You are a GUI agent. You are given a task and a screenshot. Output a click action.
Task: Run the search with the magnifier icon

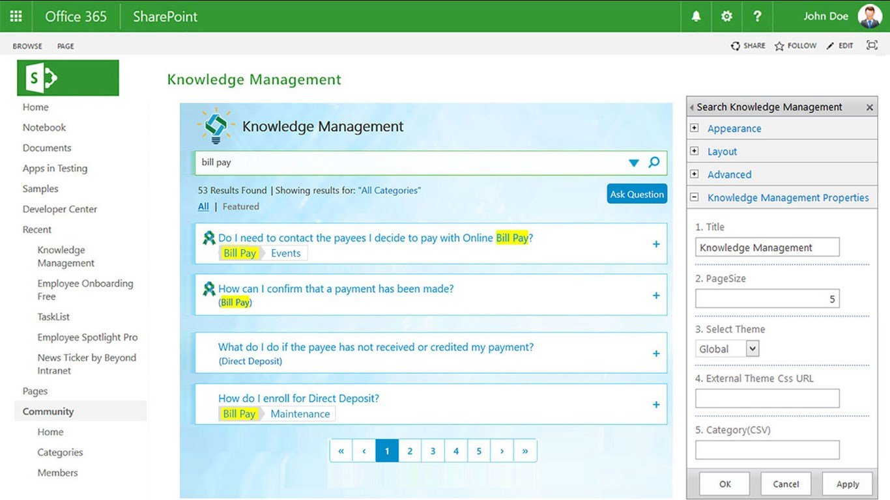click(654, 163)
